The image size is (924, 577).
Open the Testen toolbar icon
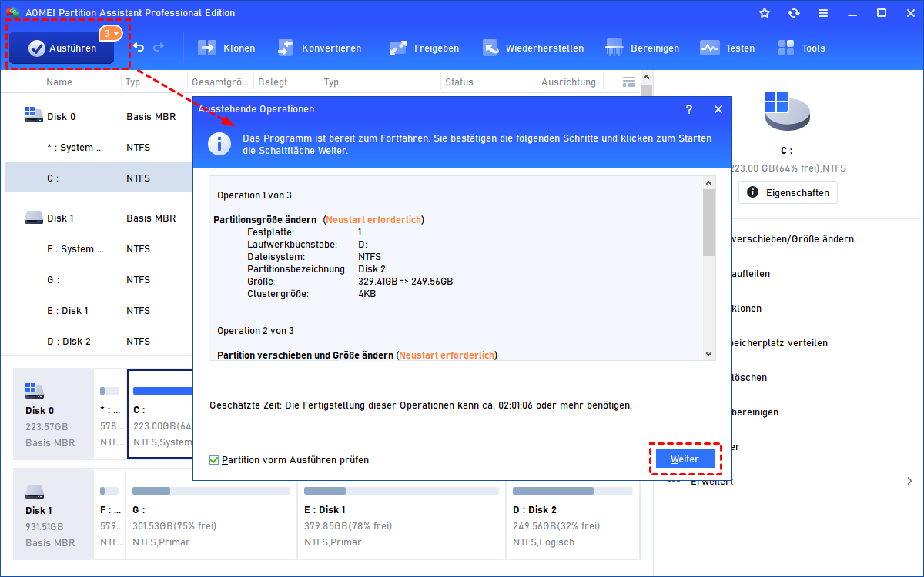[709, 48]
